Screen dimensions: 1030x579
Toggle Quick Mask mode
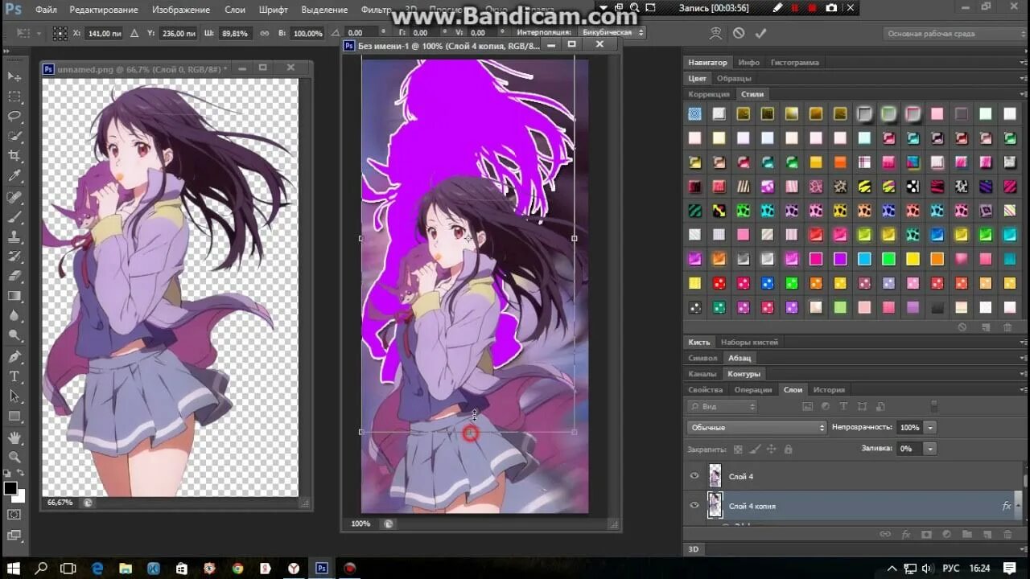14,514
